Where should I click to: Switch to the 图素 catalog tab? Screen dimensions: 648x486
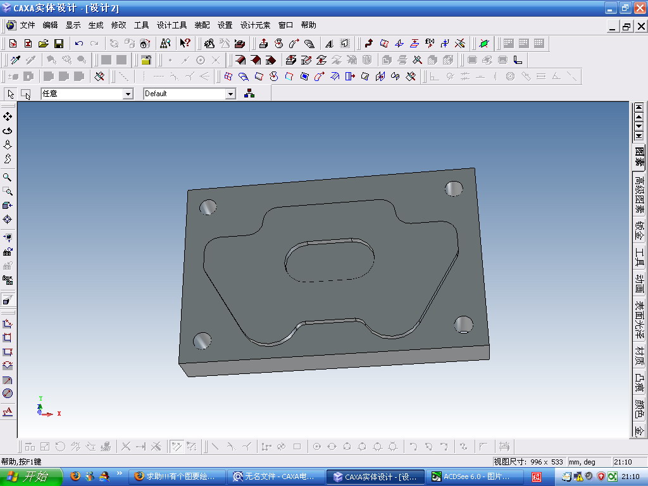(x=639, y=157)
